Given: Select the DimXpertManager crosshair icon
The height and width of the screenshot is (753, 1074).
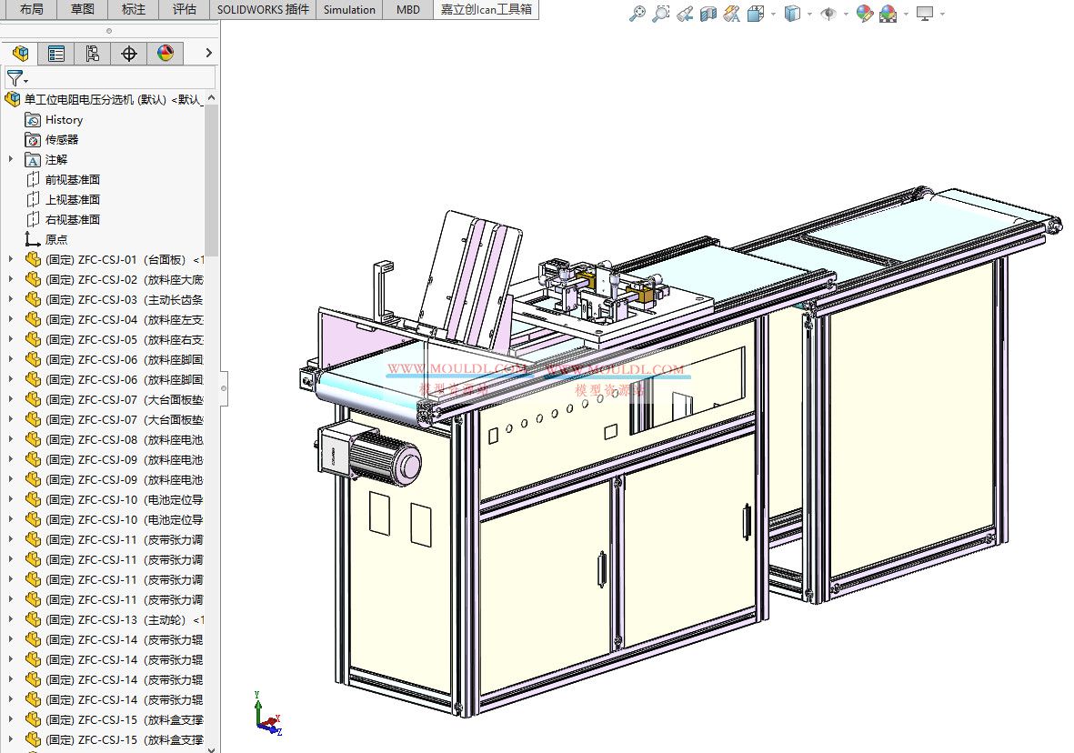Looking at the screenshot, I should (x=128, y=53).
